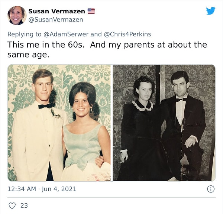Click the 'Replying to' label
This screenshot has height=214, width=223.
(25, 34)
